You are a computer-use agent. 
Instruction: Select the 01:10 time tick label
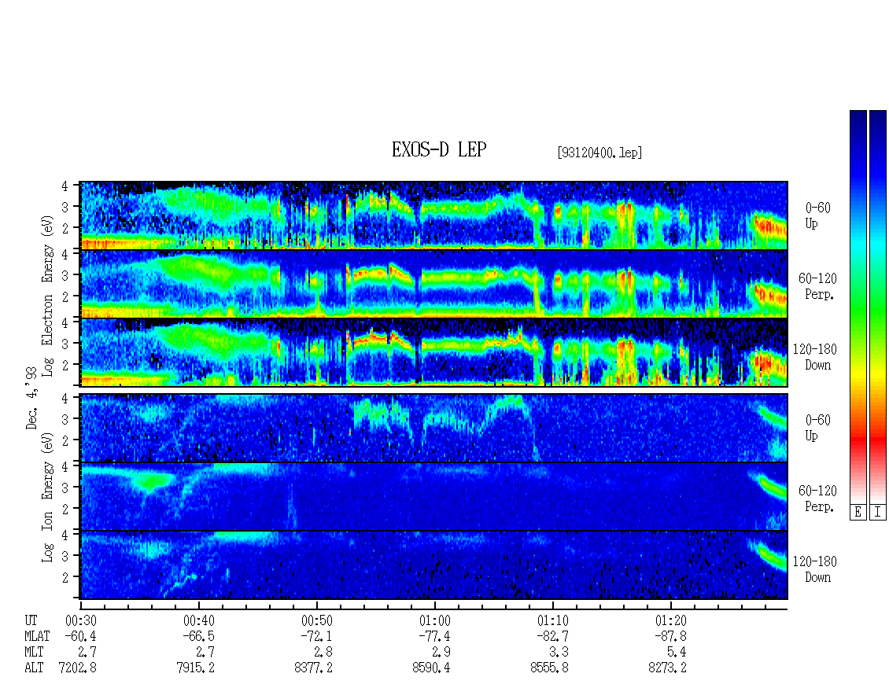(x=552, y=620)
